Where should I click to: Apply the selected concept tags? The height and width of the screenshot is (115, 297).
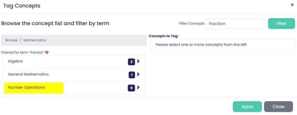coord(247,107)
